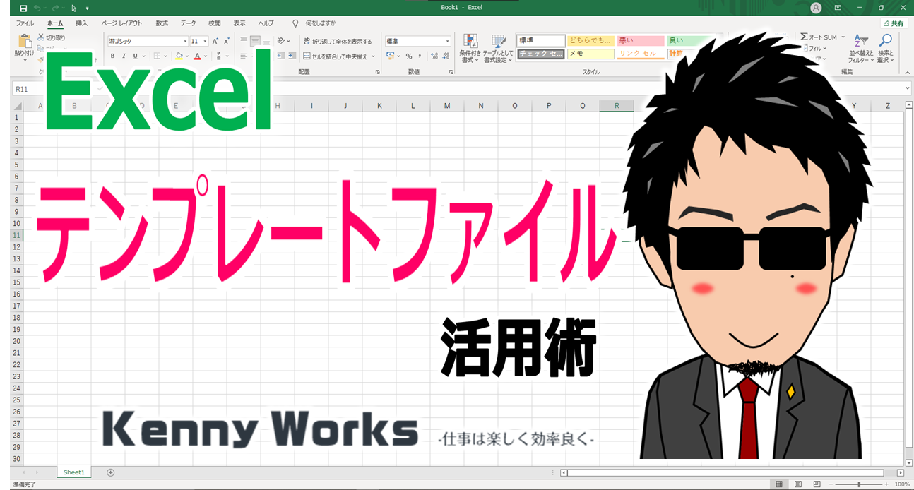This screenshot has height=490, width=914.
Task: Click the Paste (貼り付け) clipboard icon
Action: 25,42
